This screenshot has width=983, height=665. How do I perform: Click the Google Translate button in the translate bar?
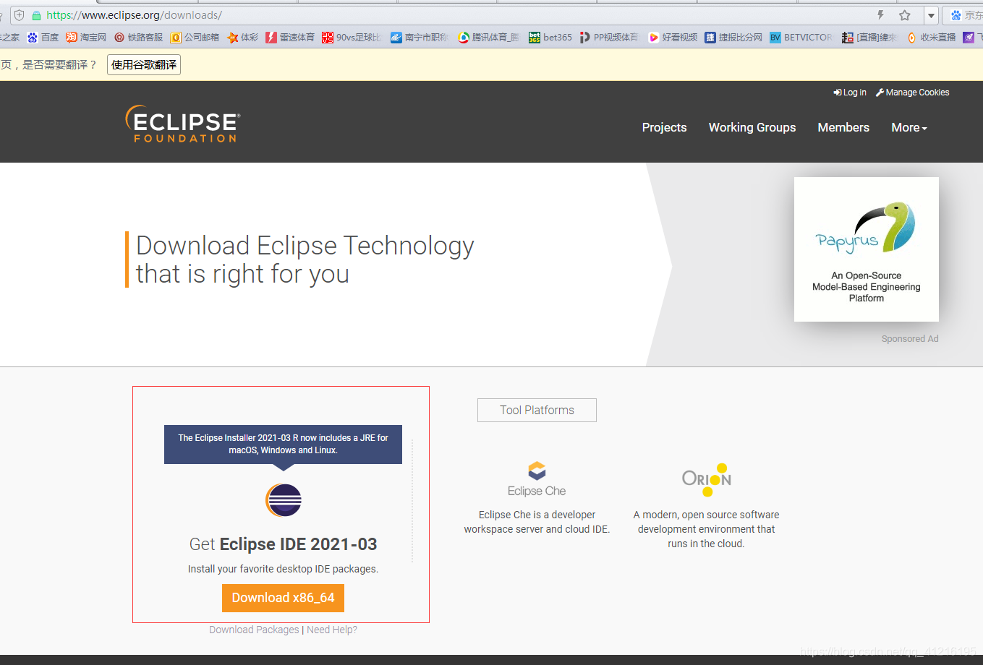click(144, 64)
